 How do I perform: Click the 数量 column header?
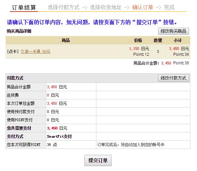158,40
